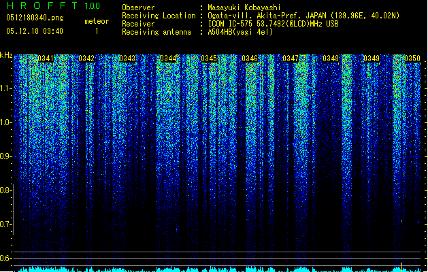The image size is (428, 272).
Task: Click the HROFFT title text
Action: point(42,5)
